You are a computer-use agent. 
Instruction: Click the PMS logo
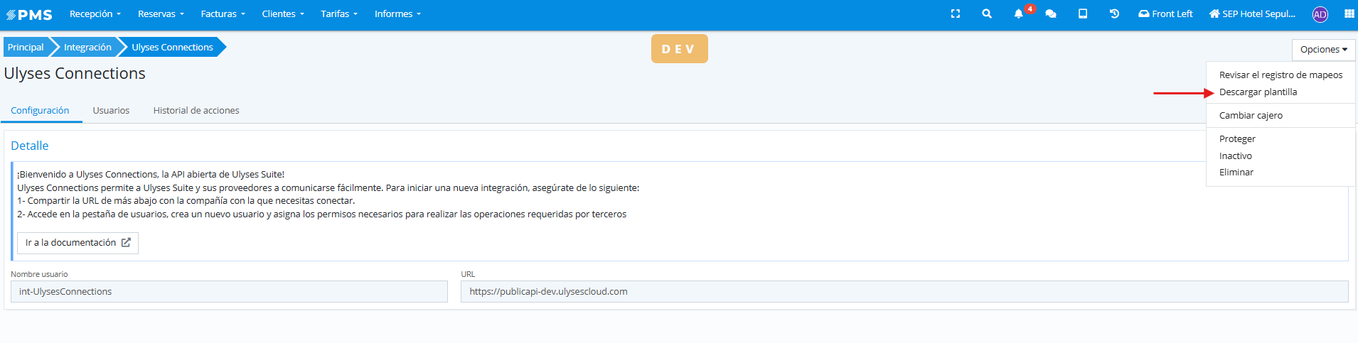[30, 14]
